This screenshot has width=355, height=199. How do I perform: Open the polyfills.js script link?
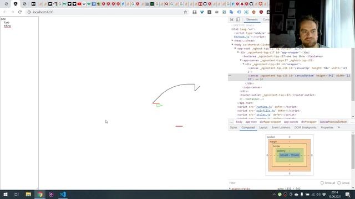(x=265, y=111)
